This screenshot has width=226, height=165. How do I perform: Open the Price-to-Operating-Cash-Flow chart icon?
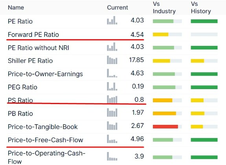(x=112, y=156)
